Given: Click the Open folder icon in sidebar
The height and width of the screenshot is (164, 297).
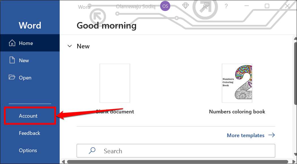Looking at the screenshot, I should click(12, 77).
